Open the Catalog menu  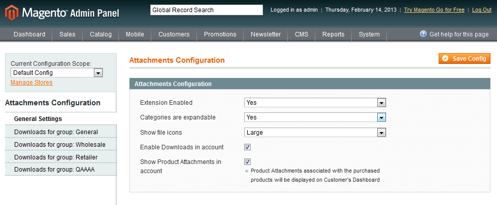(x=101, y=34)
